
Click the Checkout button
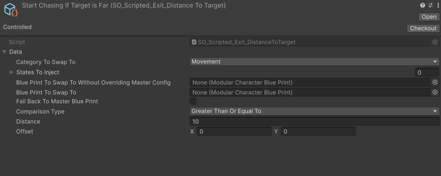click(423, 28)
